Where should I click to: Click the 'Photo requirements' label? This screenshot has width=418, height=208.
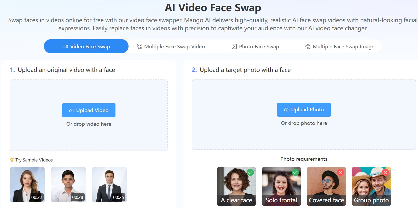(x=304, y=159)
